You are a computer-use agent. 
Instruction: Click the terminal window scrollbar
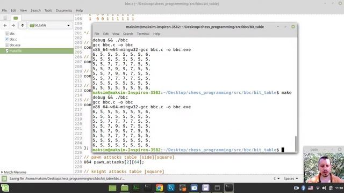(x=296, y=143)
